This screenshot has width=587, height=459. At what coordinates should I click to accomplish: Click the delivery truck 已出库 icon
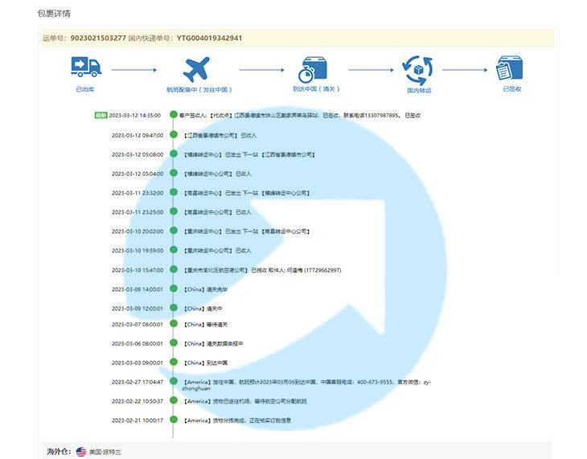tap(86, 67)
